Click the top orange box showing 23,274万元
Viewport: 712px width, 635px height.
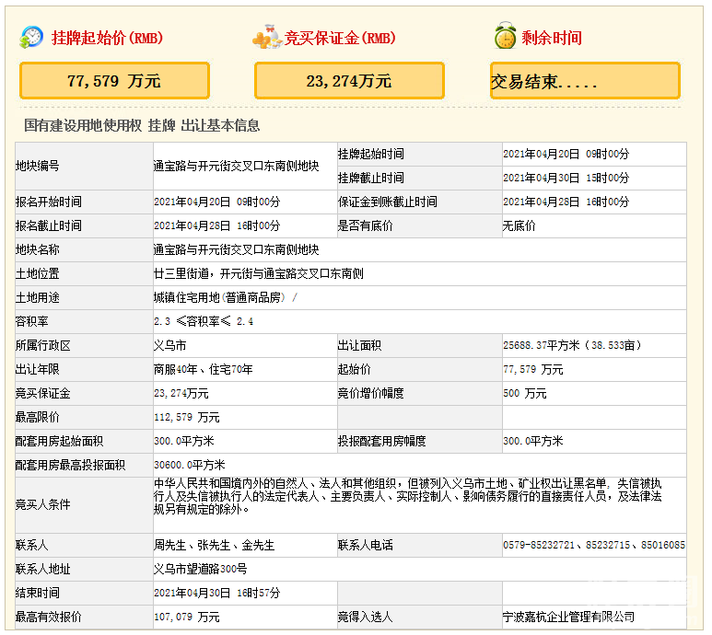click(349, 81)
